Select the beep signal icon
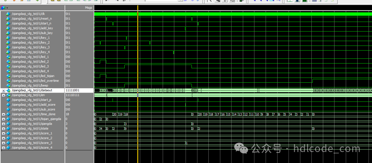This screenshot has height=163, width=372. click(x=8, y=85)
